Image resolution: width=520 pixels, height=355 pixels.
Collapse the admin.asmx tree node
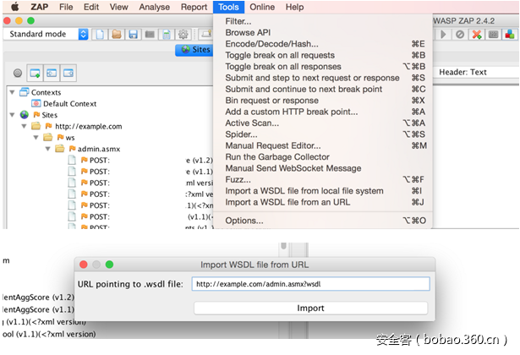pyautogui.click(x=48, y=148)
